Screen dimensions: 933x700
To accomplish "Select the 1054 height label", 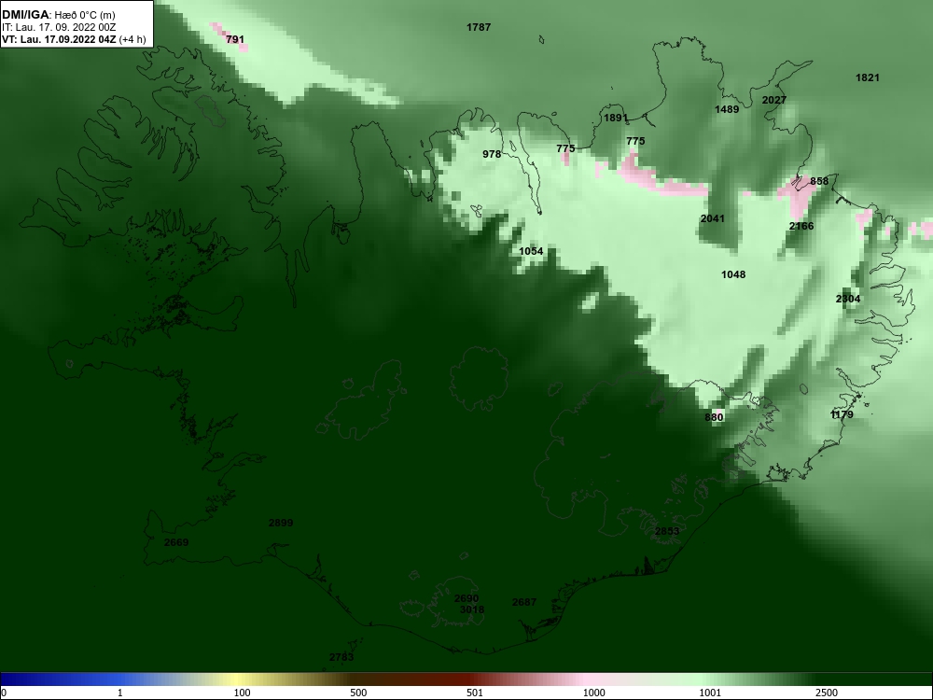I will click(531, 251).
